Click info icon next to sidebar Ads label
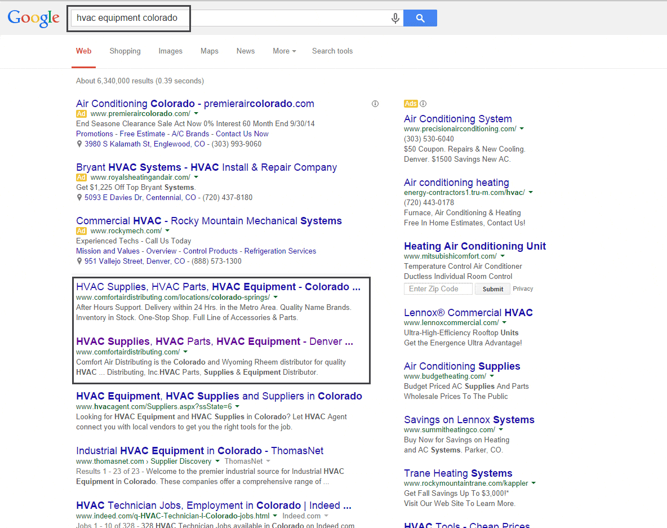The height and width of the screenshot is (528, 667). click(423, 104)
